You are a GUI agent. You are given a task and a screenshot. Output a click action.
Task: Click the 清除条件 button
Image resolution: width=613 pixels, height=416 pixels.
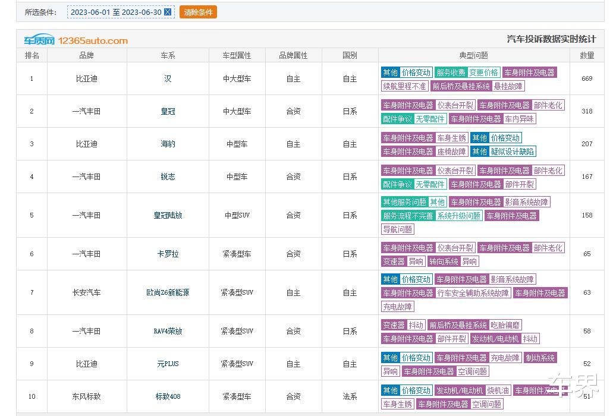click(198, 12)
